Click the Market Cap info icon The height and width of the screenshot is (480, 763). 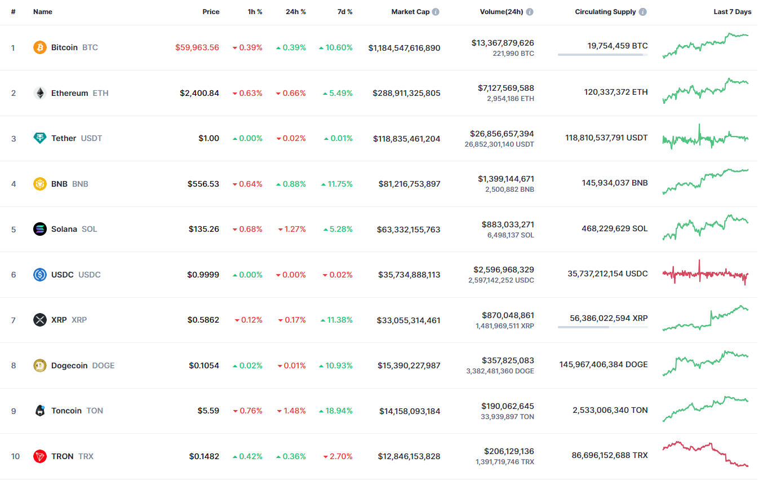[x=436, y=12]
